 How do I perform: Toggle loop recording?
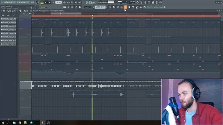coord(80,2)
